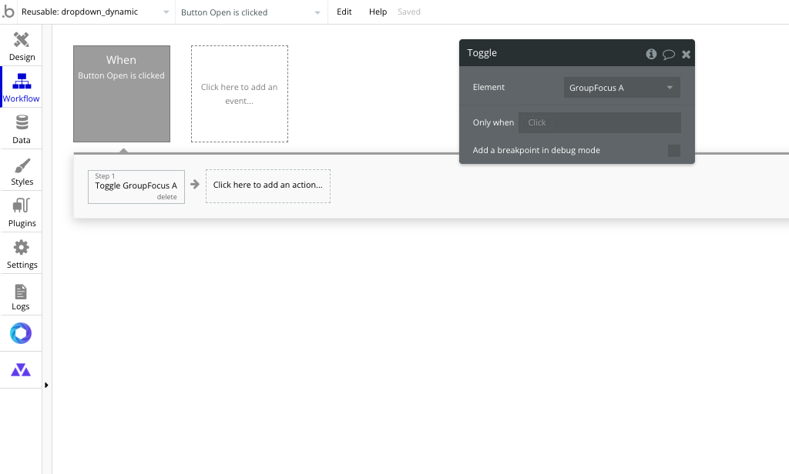Open the Logs tab
This screenshot has height=474, width=789.
point(21,296)
